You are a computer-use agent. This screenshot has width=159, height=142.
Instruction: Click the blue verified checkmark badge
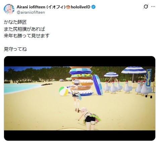coord(94,7)
